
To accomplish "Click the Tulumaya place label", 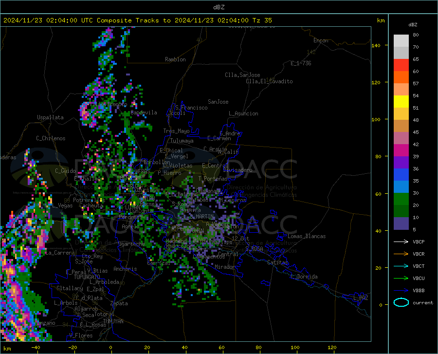I will pos(182,141).
